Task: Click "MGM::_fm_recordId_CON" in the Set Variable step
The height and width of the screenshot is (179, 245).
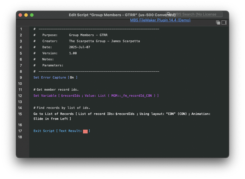Action: click(131, 96)
